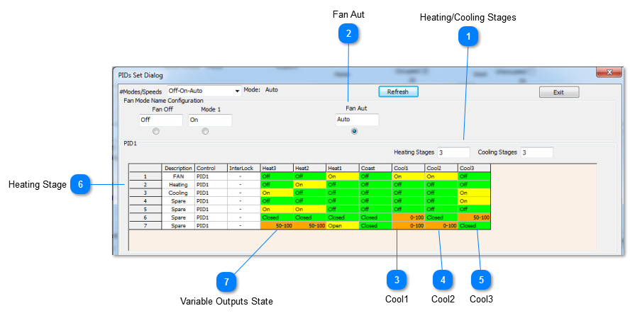This screenshot has width=630, height=318.
Task: Click the Spare description cell in row 4
Action: [178, 201]
